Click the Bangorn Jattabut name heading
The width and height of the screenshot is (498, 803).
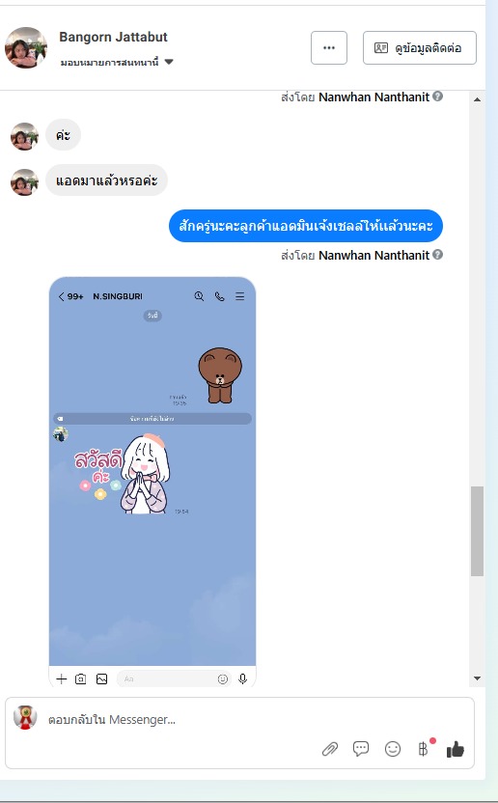click(x=113, y=37)
